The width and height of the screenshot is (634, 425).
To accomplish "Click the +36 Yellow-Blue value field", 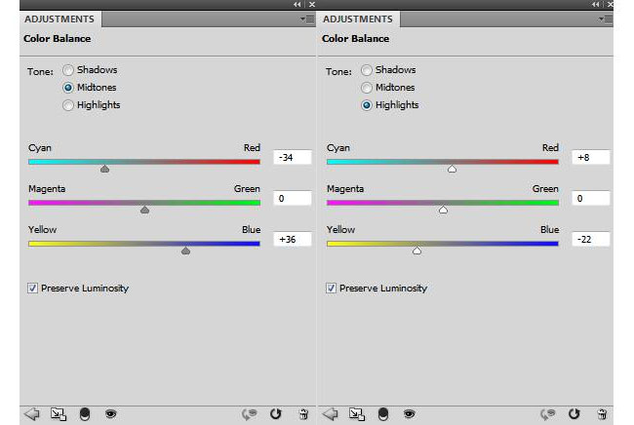I will coord(293,239).
